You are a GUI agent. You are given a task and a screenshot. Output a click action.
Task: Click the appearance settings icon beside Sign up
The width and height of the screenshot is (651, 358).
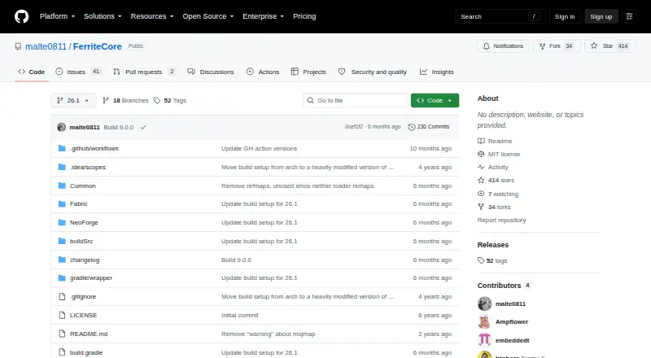click(629, 16)
